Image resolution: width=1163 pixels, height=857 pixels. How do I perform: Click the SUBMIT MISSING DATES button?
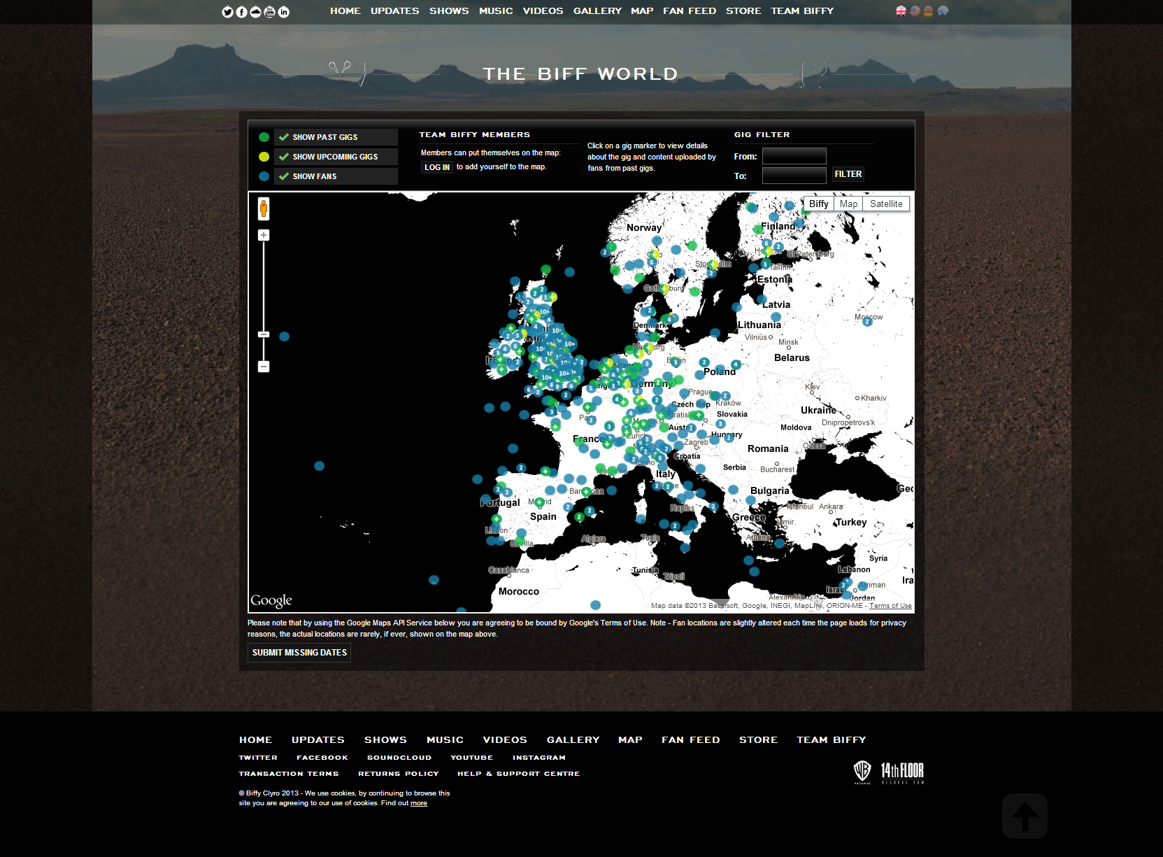299,653
